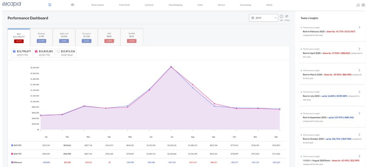This screenshot has height=167, width=367.
Task: Click the Escapia logo
Action: 12,4
